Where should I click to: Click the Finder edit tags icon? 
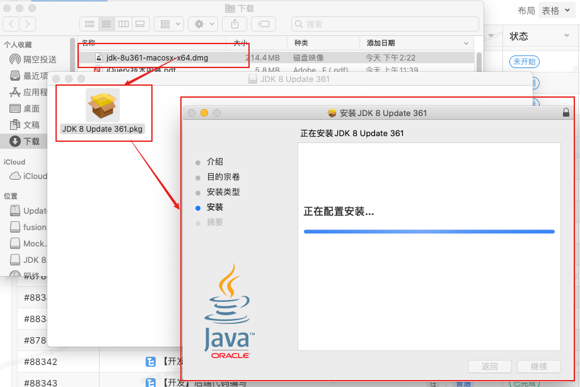pyautogui.click(x=264, y=24)
